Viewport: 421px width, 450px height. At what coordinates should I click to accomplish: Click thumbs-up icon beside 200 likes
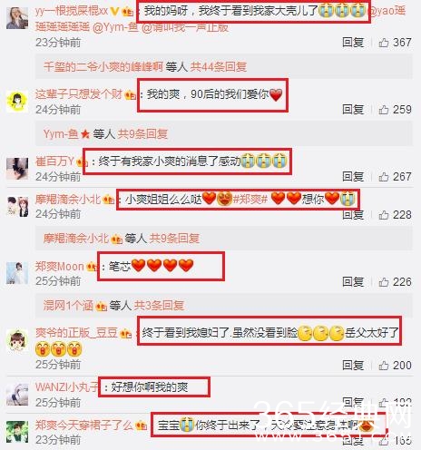[x=384, y=366]
